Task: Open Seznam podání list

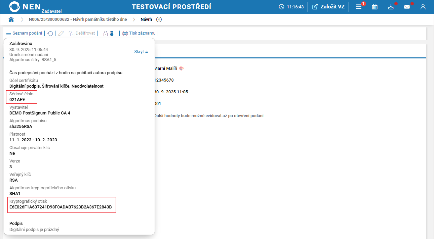Action: 24,33
